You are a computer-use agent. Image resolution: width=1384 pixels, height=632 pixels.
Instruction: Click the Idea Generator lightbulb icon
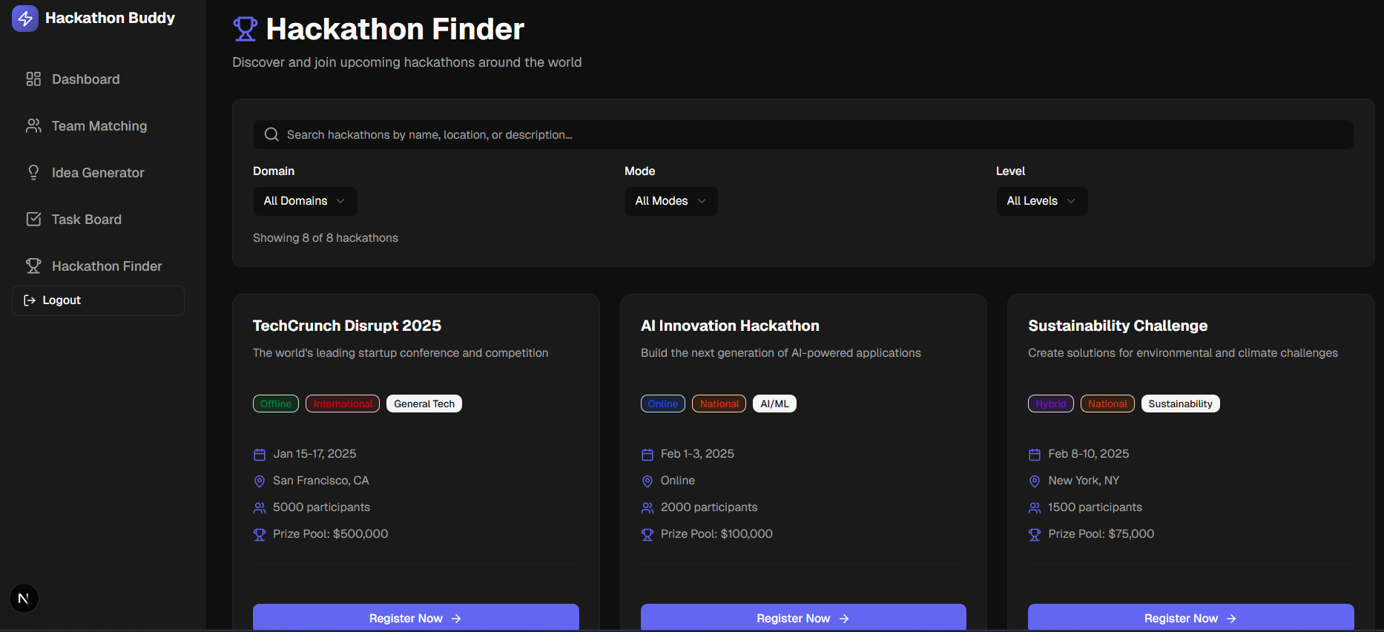(x=33, y=173)
